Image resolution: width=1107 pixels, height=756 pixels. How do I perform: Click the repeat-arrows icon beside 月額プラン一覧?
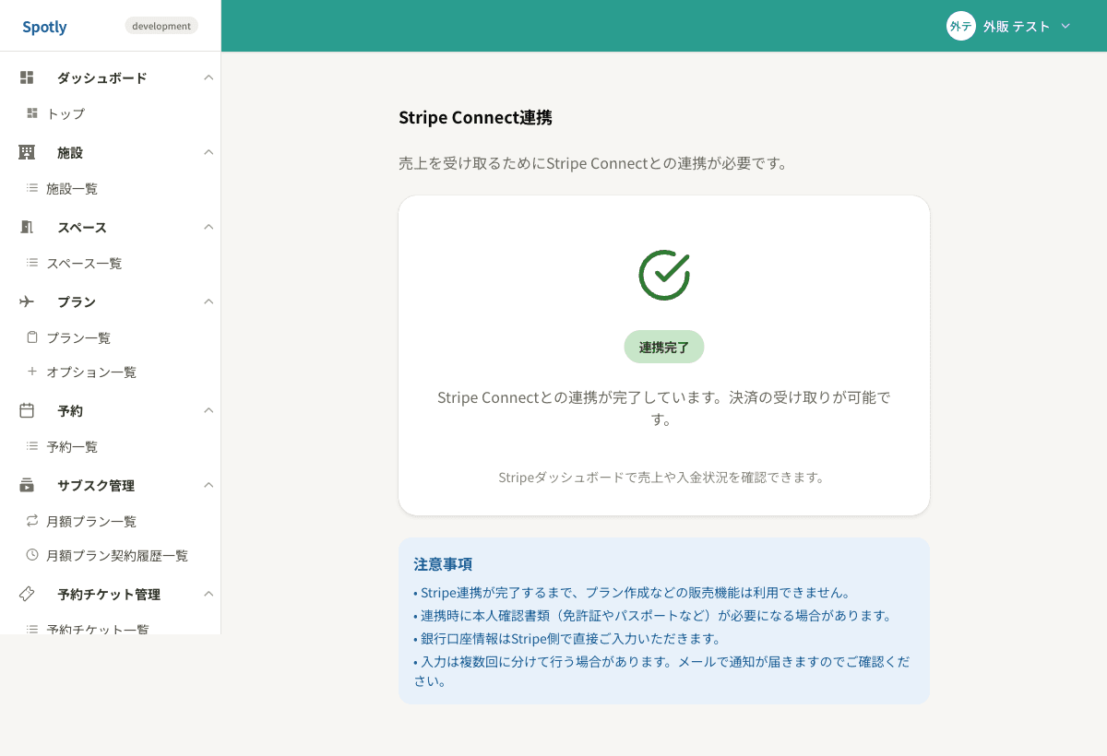(32, 521)
